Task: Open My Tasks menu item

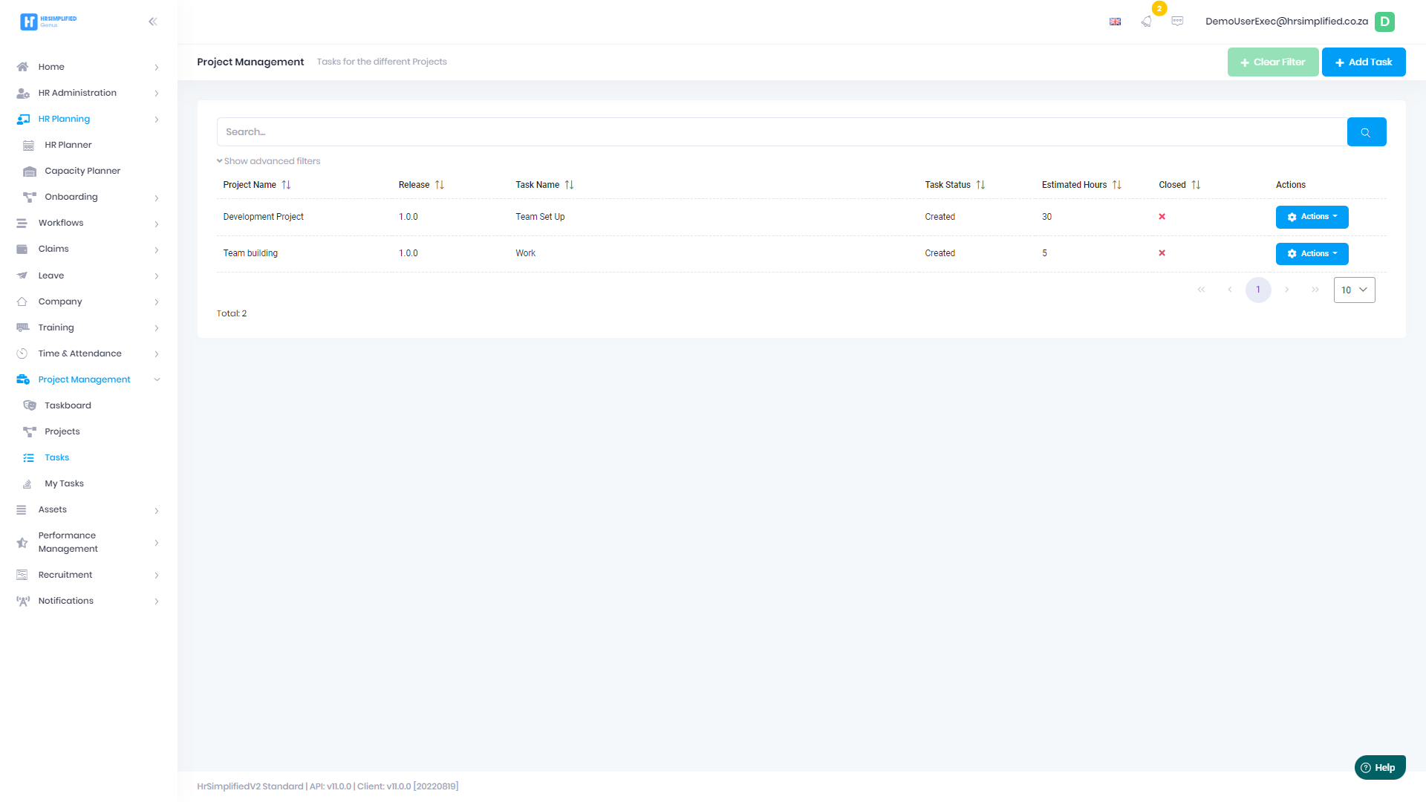Action: pyautogui.click(x=64, y=483)
